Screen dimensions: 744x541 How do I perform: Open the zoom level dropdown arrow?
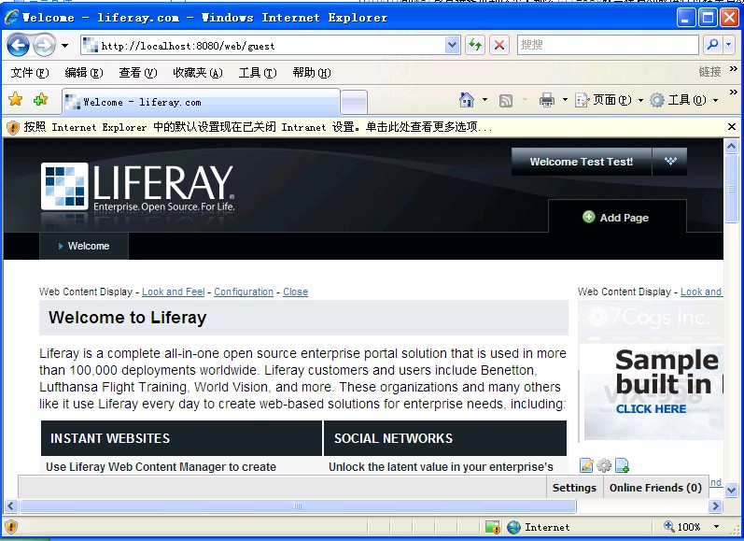click(x=717, y=527)
